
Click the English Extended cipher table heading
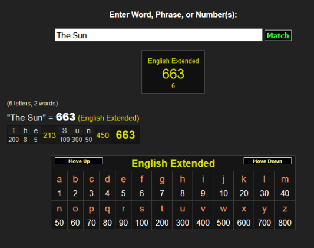173,163
